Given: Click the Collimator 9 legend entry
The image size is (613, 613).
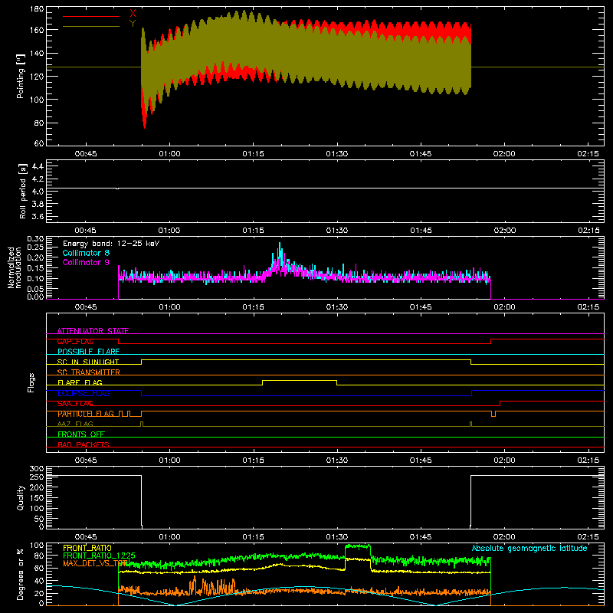Looking at the screenshot, I should 86,262.
